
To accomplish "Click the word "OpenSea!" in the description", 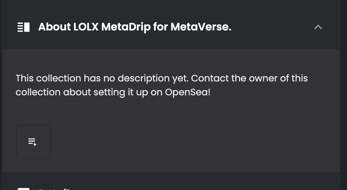I will 187,92.
